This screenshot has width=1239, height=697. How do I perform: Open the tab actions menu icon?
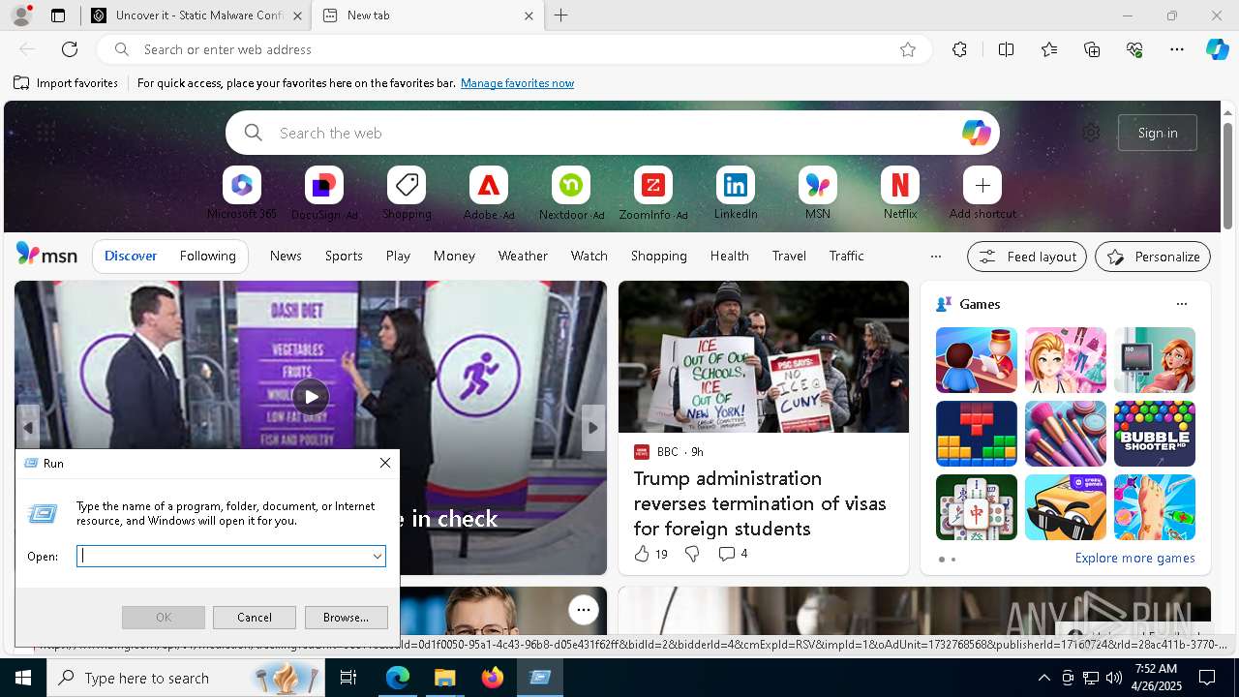pyautogui.click(x=58, y=15)
